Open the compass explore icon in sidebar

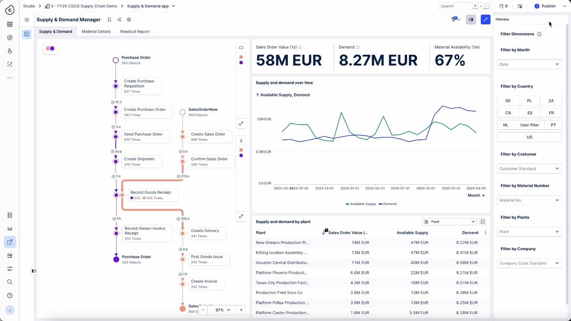pyautogui.click(x=10, y=38)
